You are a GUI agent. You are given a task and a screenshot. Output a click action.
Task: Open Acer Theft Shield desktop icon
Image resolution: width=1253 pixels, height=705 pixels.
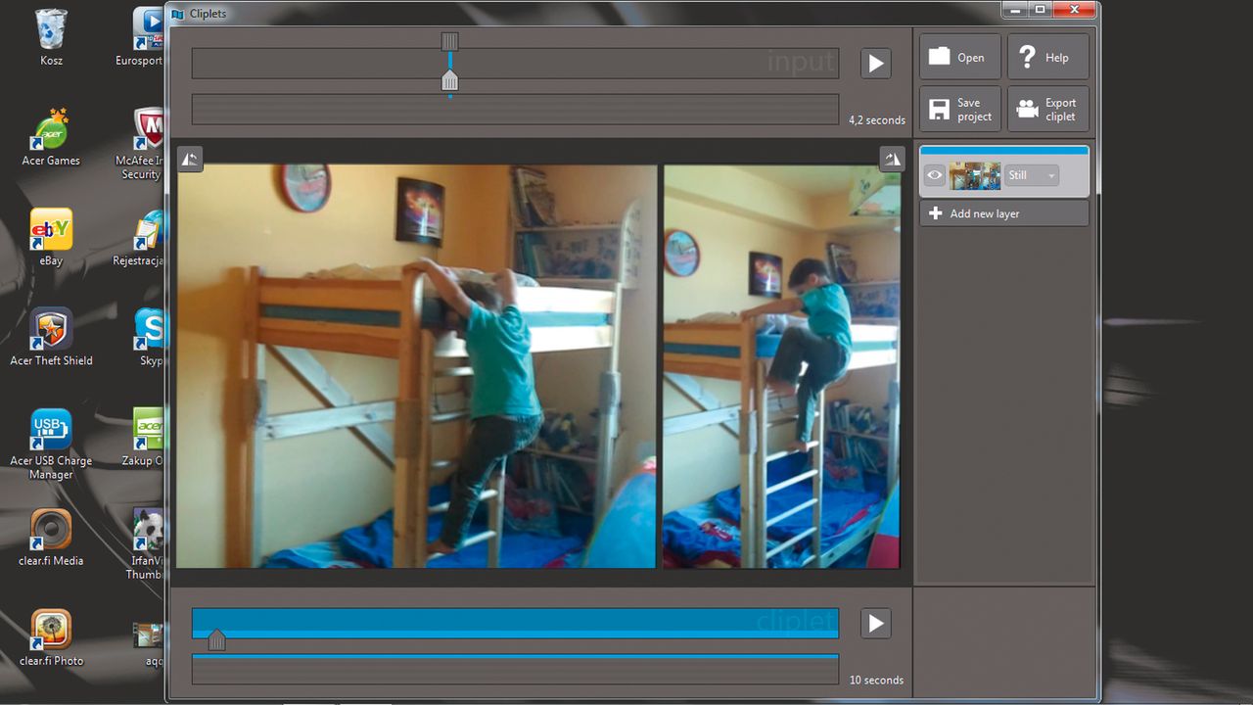point(51,337)
